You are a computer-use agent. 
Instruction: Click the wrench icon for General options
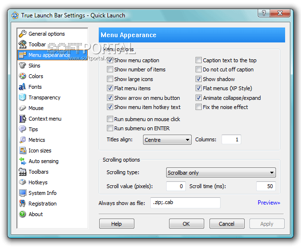[23, 34]
